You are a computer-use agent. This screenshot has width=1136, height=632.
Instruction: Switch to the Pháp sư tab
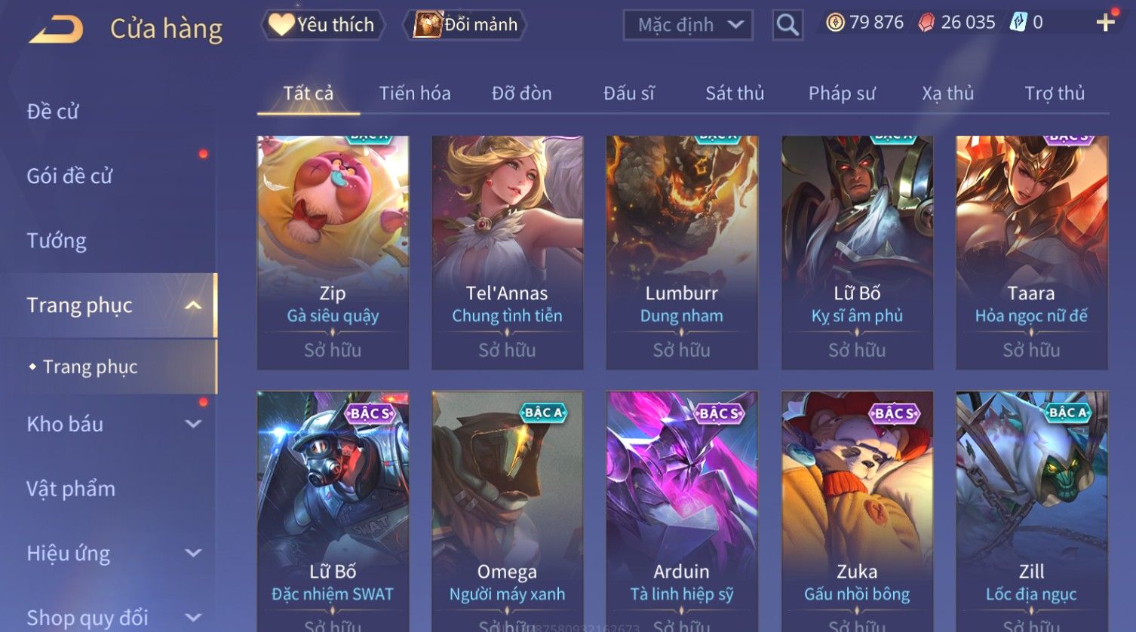[x=842, y=94]
